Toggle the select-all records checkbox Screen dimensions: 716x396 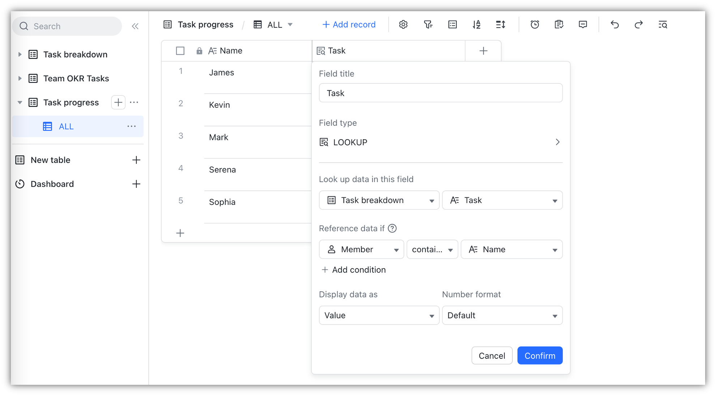coord(180,51)
